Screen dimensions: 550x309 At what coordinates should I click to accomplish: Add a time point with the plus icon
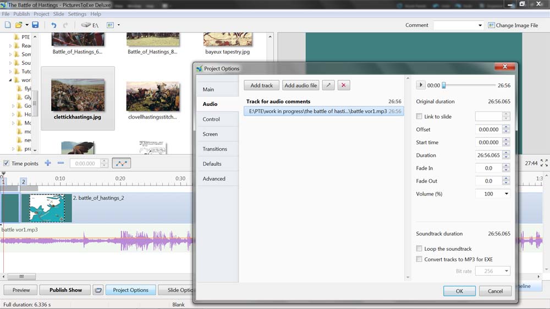[x=48, y=164]
